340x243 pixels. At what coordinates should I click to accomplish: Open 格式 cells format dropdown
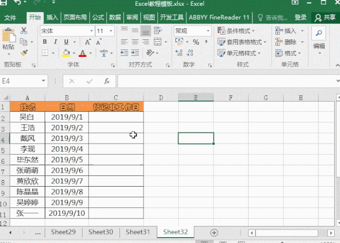(x=300, y=53)
